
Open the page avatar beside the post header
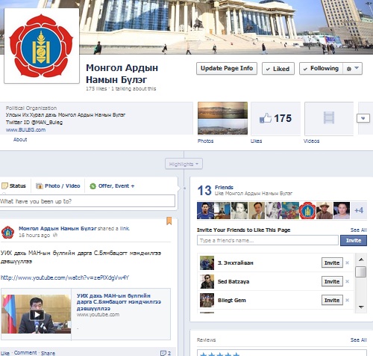tap(8, 232)
